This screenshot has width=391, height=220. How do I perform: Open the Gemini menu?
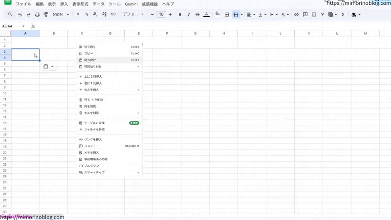131,4
